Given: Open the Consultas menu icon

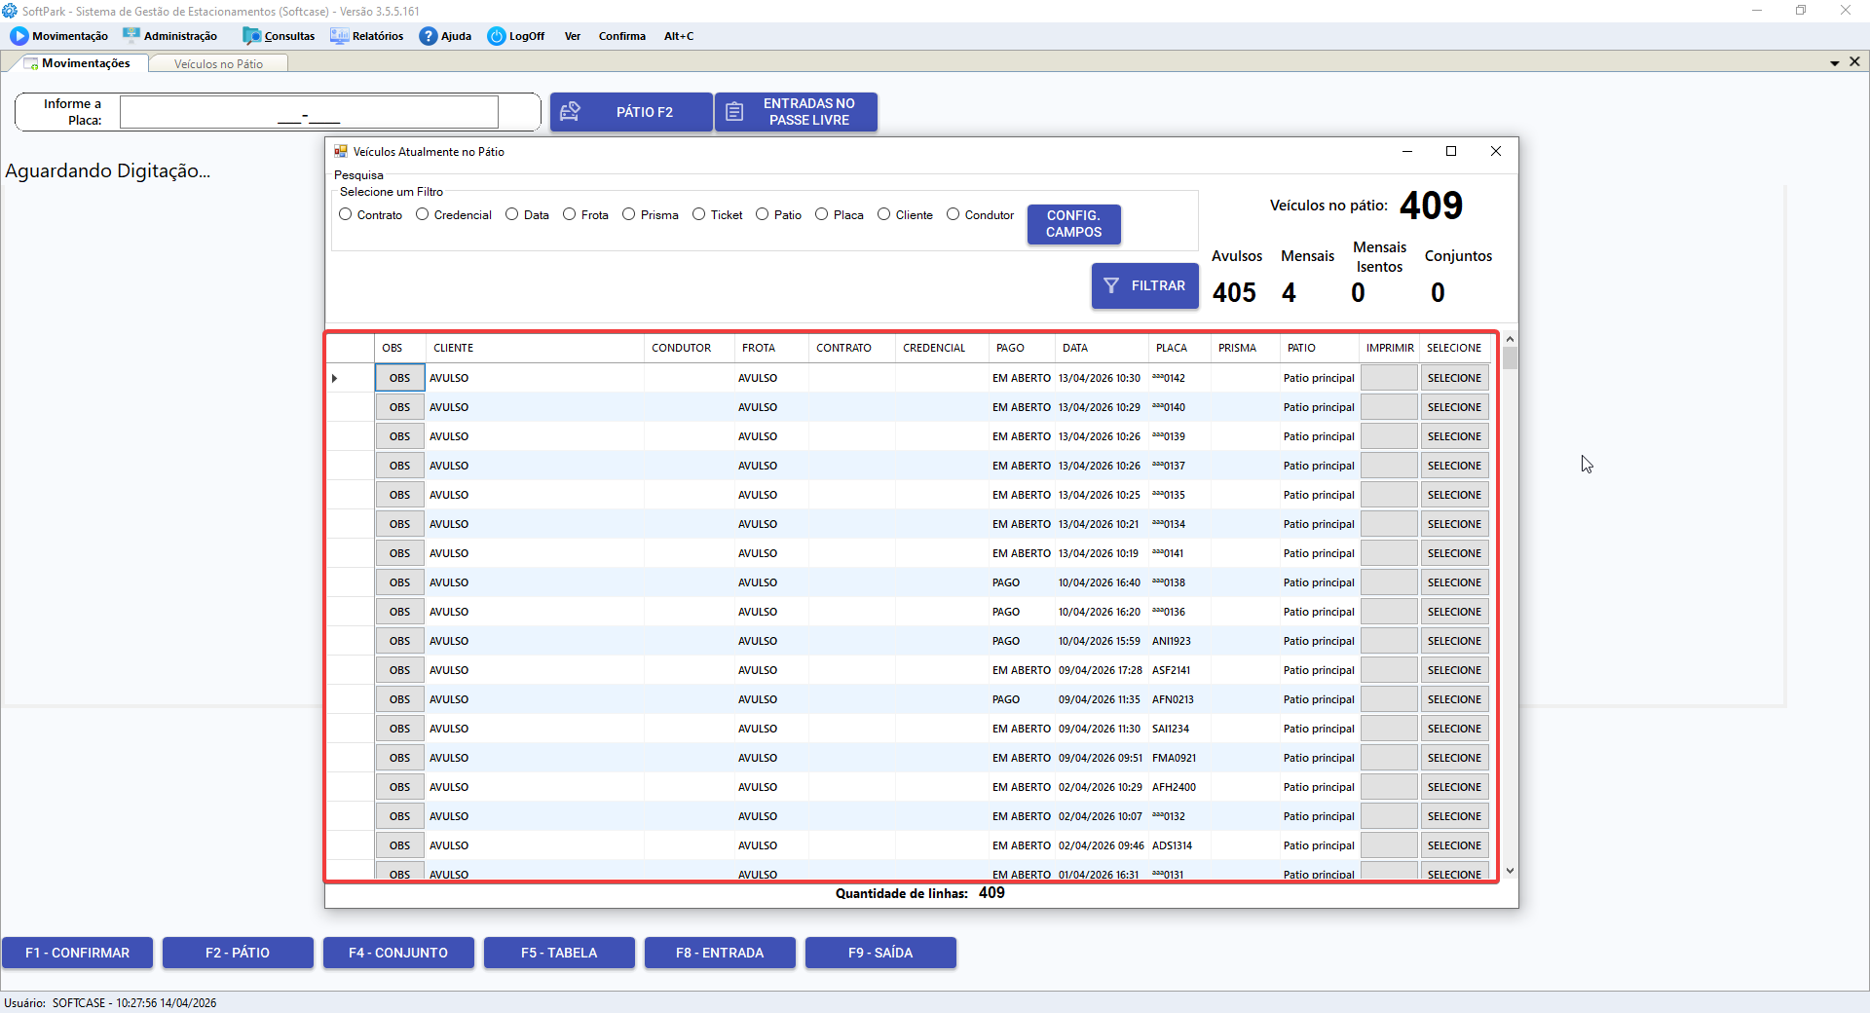Looking at the screenshot, I should (x=251, y=36).
